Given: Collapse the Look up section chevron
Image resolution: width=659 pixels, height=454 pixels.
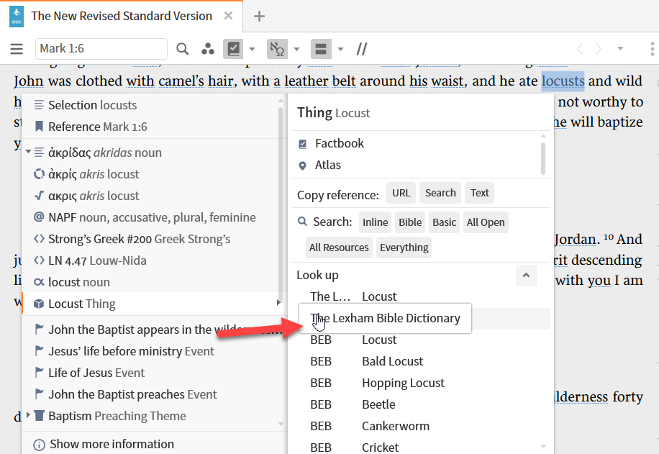Looking at the screenshot, I should pos(526,276).
